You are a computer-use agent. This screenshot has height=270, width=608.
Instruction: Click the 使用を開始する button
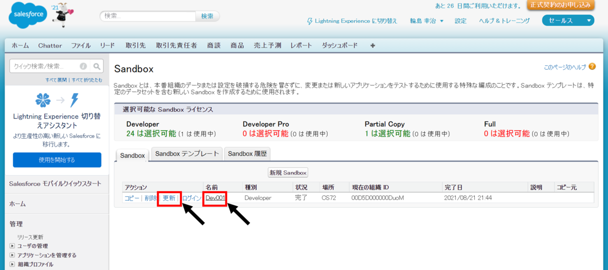click(x=57, y=160)
